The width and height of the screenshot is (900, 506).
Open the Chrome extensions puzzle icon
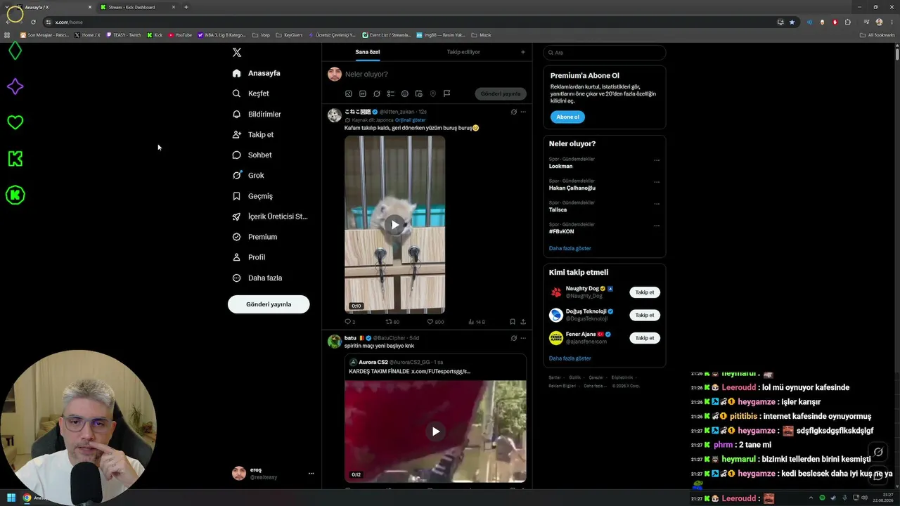pos(848,22)
